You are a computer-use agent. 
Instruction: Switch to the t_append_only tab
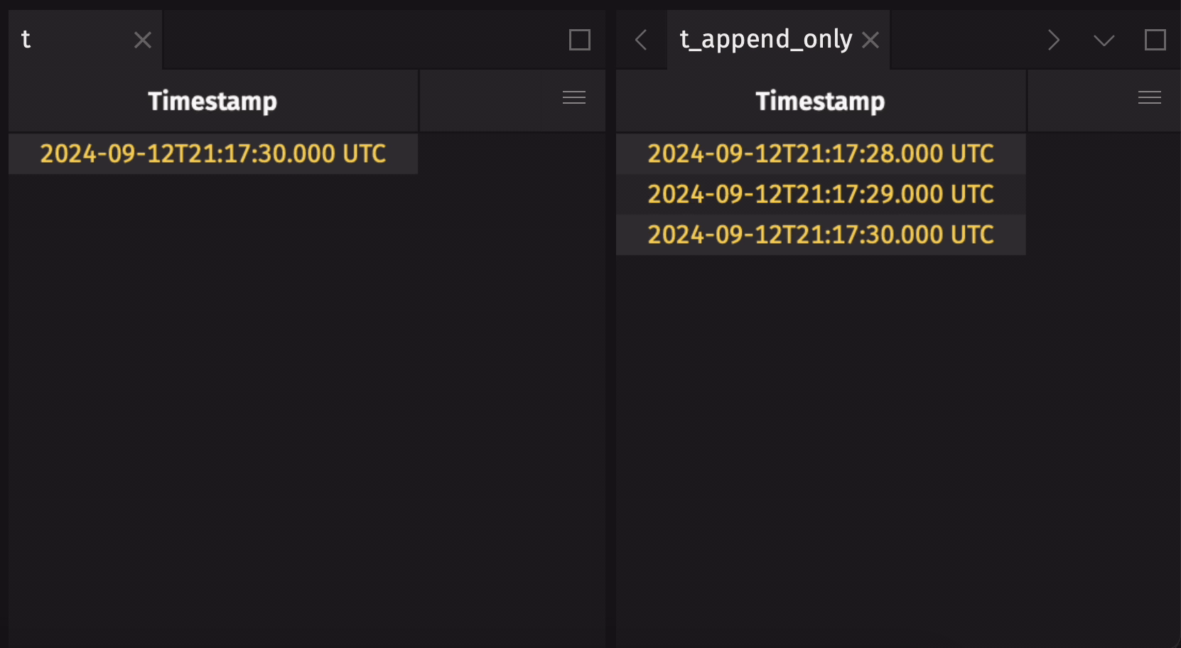[x=766, y=40]
